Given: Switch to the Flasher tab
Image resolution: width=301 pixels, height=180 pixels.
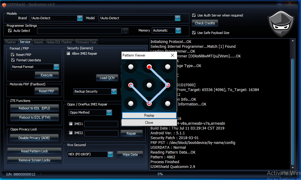Looking at the screenshot, I should [11, 42].
